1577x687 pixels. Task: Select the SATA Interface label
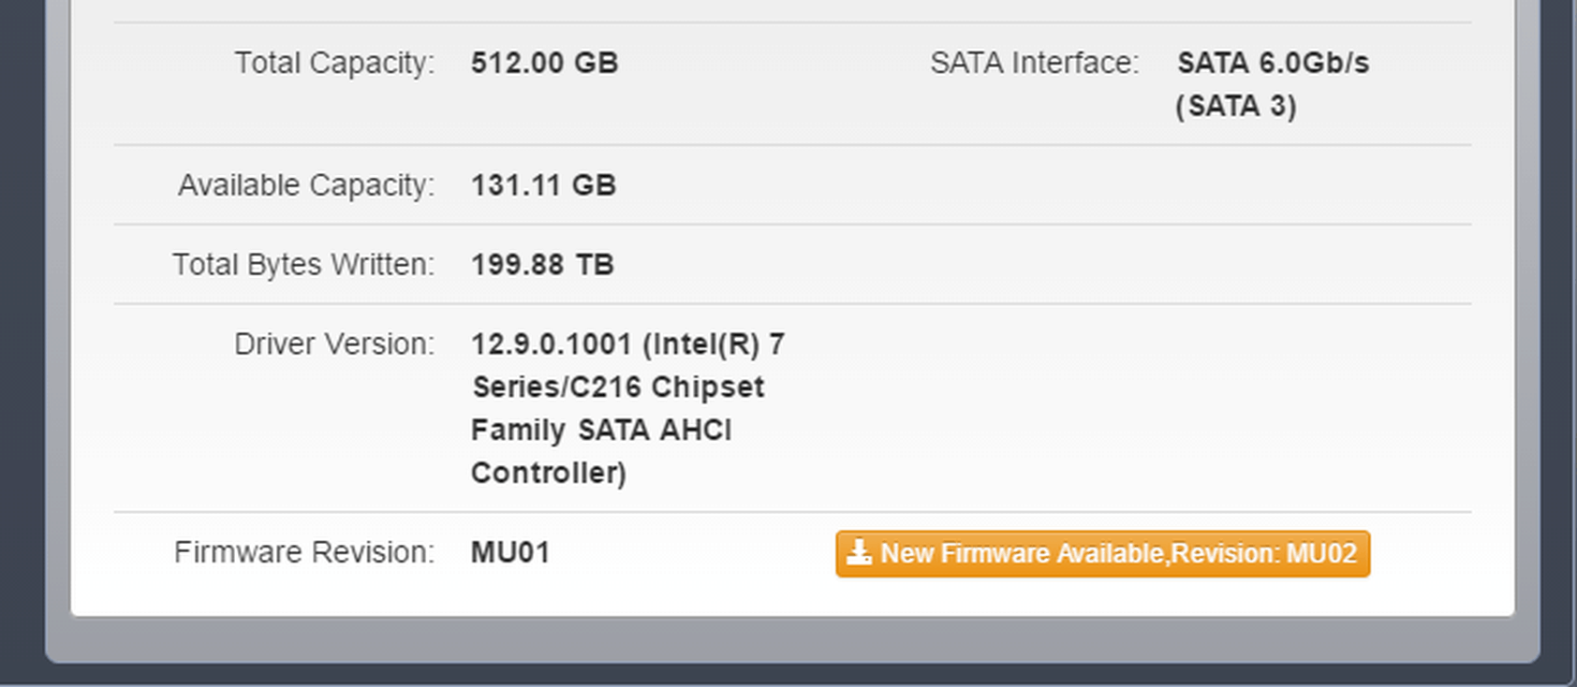click(x=1034, y=63)
